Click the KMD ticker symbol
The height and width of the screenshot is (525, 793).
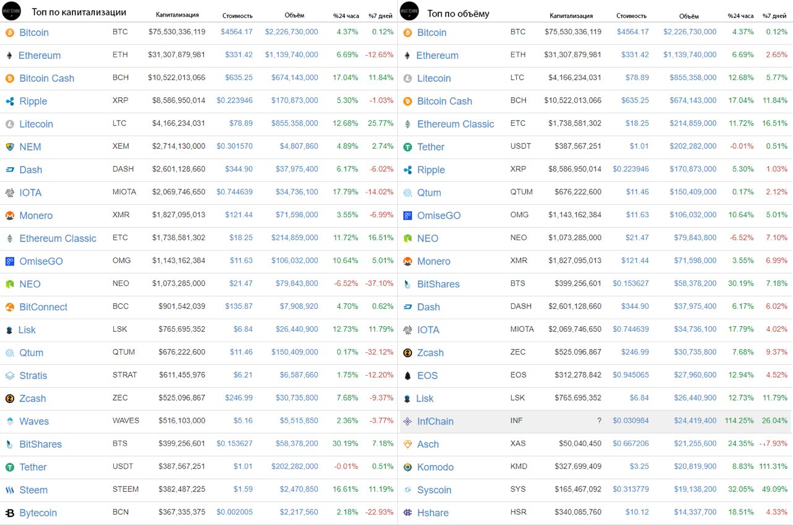(x=519, y=466)
